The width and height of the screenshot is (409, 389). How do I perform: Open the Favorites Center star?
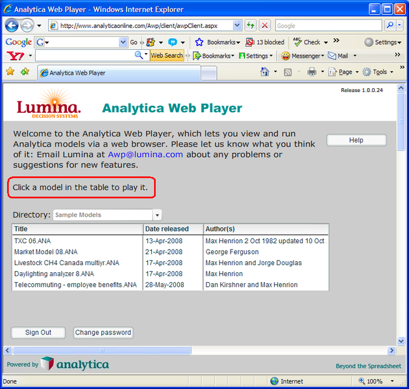click(x=10, y=71)
